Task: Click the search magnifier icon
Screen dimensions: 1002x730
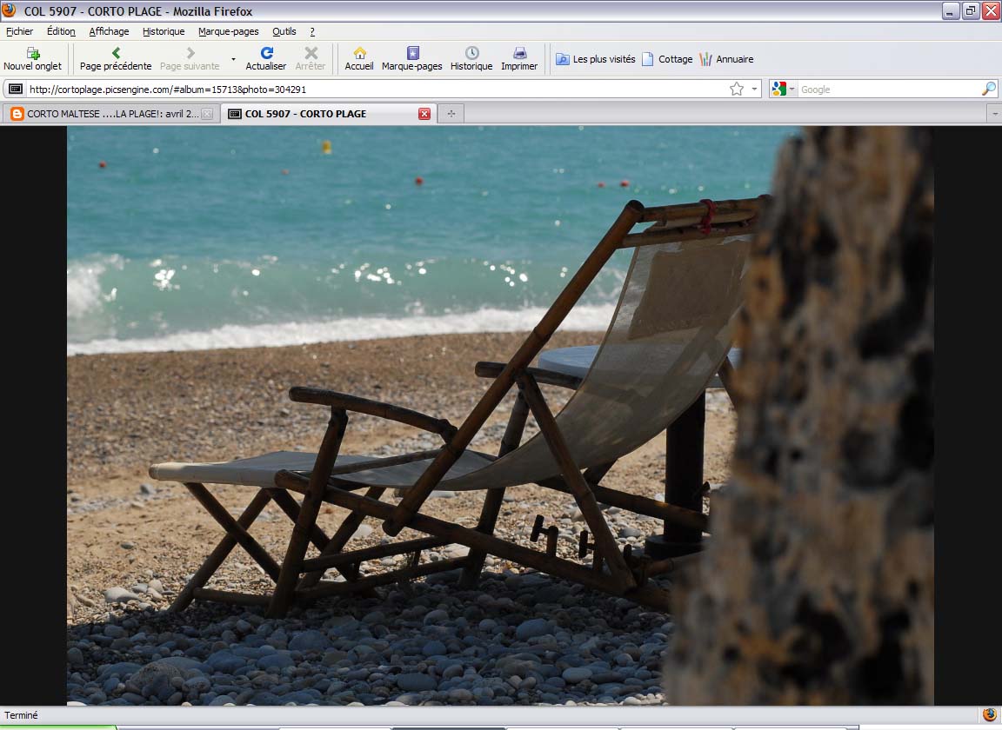Action: tap(989, 89)
